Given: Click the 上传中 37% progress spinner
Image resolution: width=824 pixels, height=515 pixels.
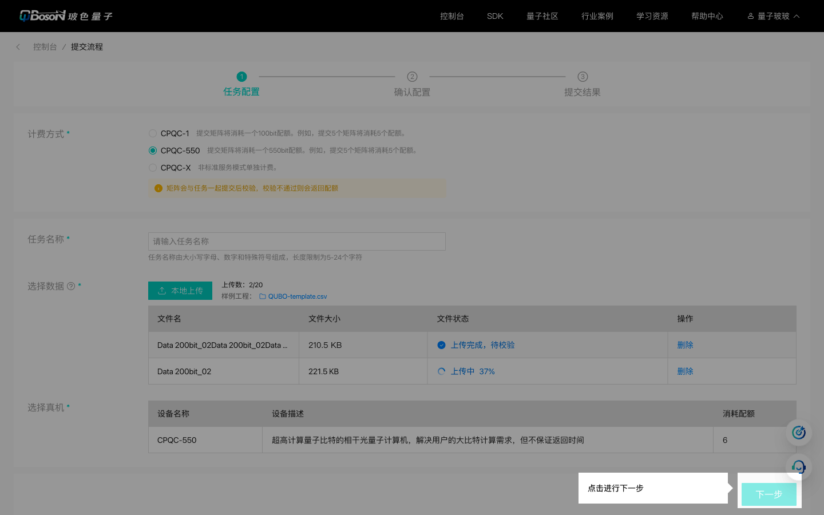Looking at the screenshot, I should click(441, 371).
